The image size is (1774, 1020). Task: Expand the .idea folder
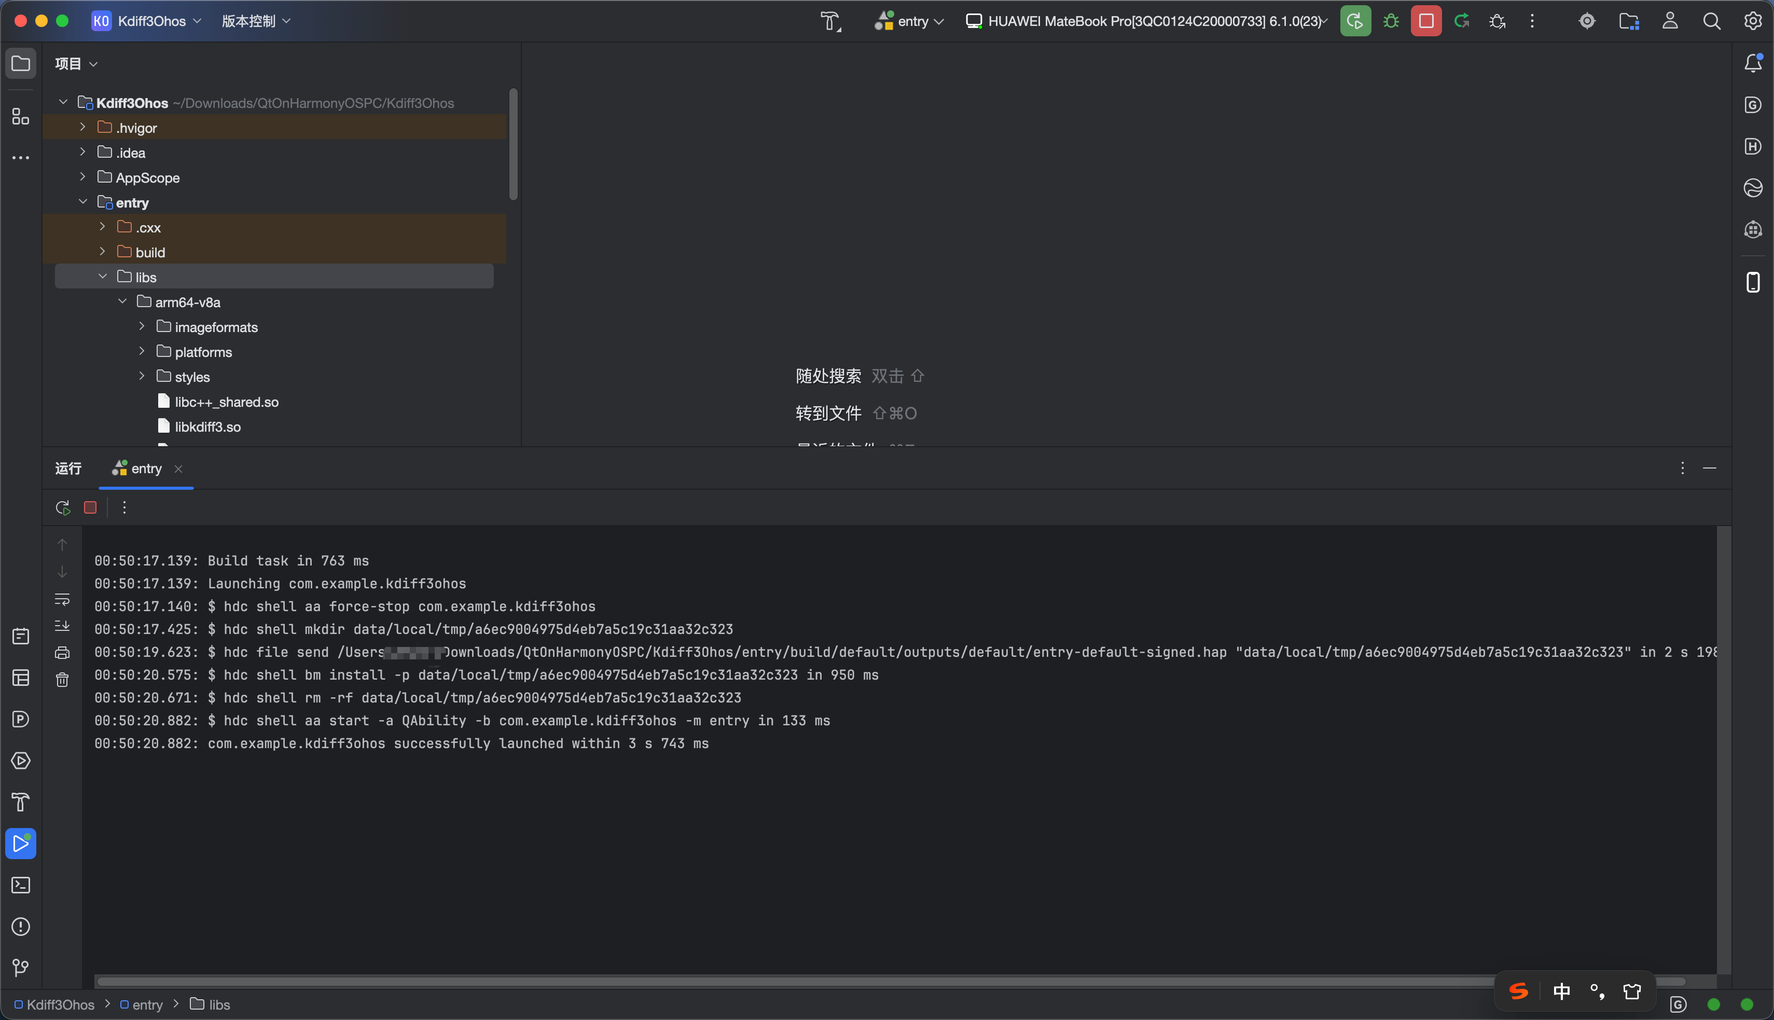[82, 152]
